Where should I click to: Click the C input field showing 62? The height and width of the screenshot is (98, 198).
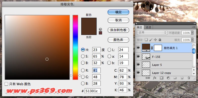[x=123, y=70]
